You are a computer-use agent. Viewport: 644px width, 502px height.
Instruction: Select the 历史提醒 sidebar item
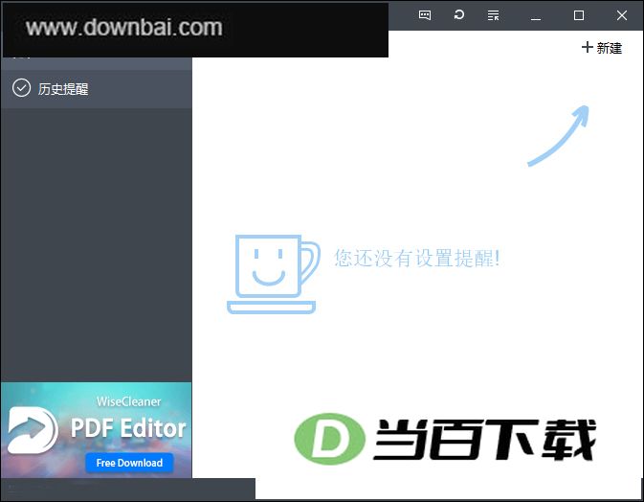pos(97,89)
